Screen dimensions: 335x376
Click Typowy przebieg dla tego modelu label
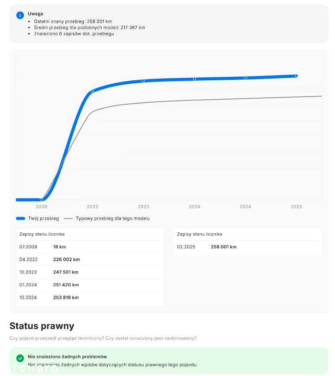[113, 218]
